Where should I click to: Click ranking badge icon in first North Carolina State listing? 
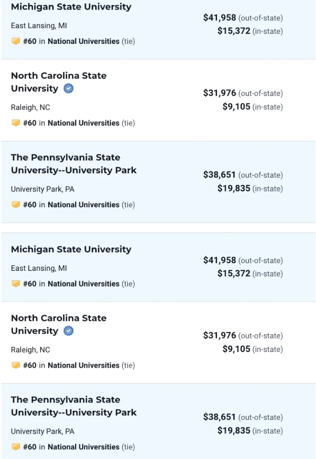click(16, 123)
